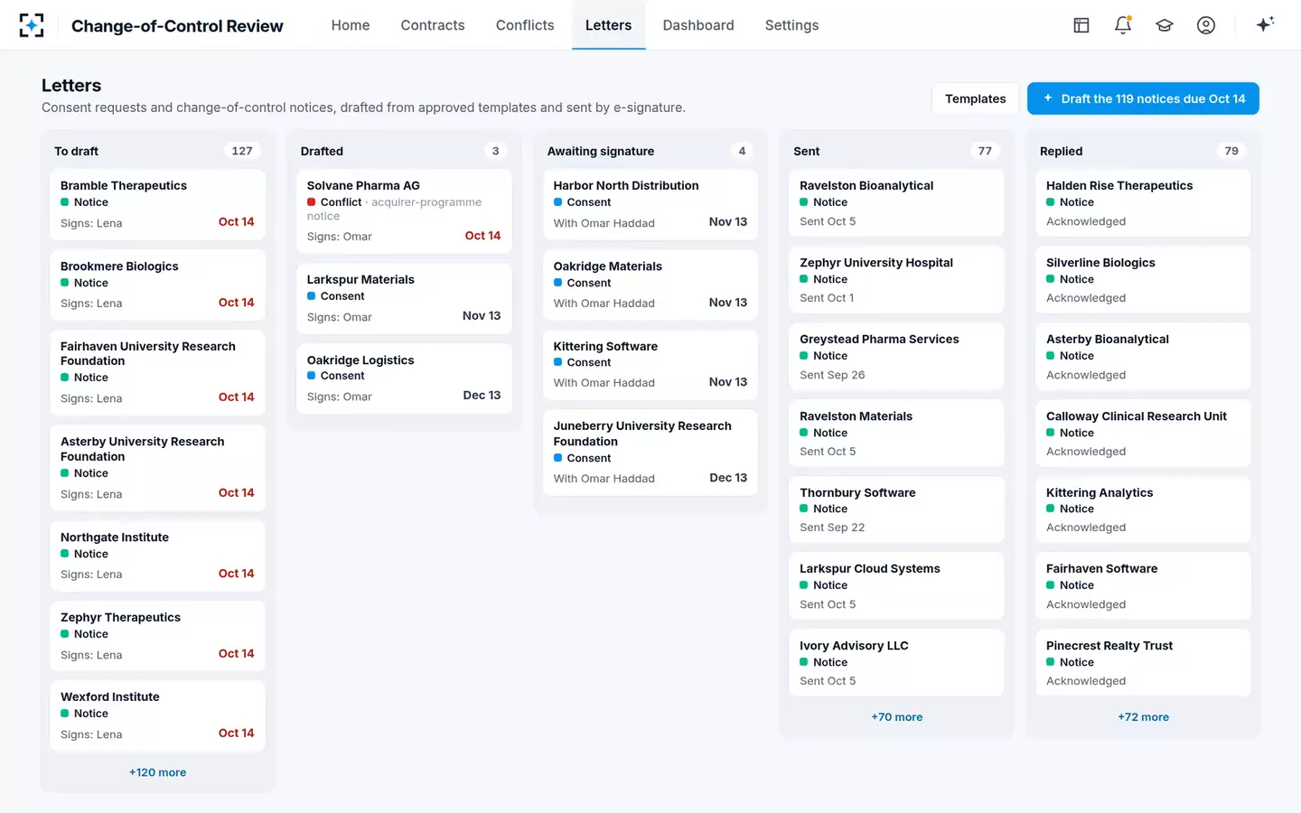Select the Calloway Clinical Research Unit card
The width and height of the screenshot is (1301, 813).
[x=1143, y=434]
